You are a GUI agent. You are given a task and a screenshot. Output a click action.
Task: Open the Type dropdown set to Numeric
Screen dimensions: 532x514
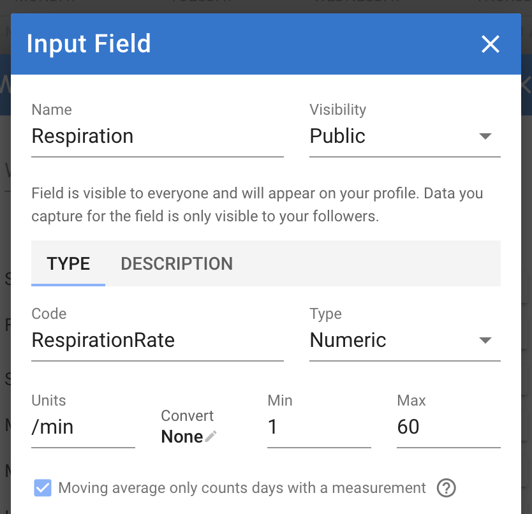405,341
